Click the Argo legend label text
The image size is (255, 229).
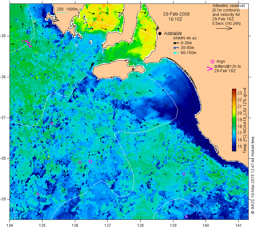[221, 61]
